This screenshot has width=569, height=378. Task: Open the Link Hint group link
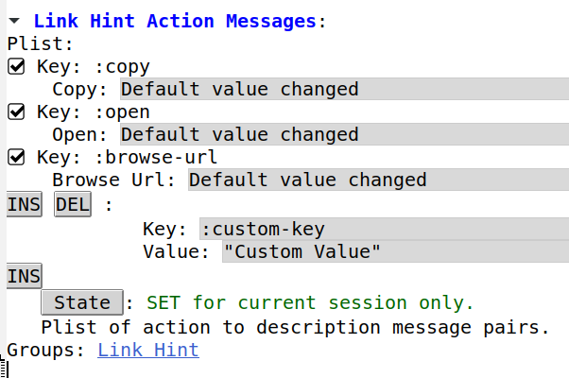(x=148, y=350)
